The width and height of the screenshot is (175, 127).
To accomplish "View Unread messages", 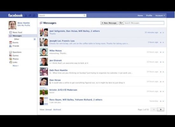I will [49, 110].
